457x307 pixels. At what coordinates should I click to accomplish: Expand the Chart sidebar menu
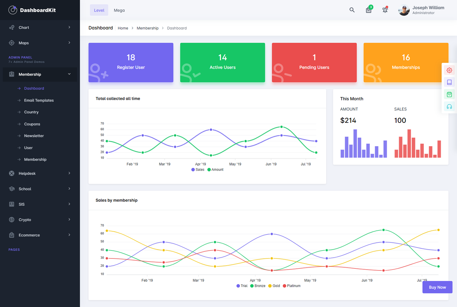click(x=40, y=28)
